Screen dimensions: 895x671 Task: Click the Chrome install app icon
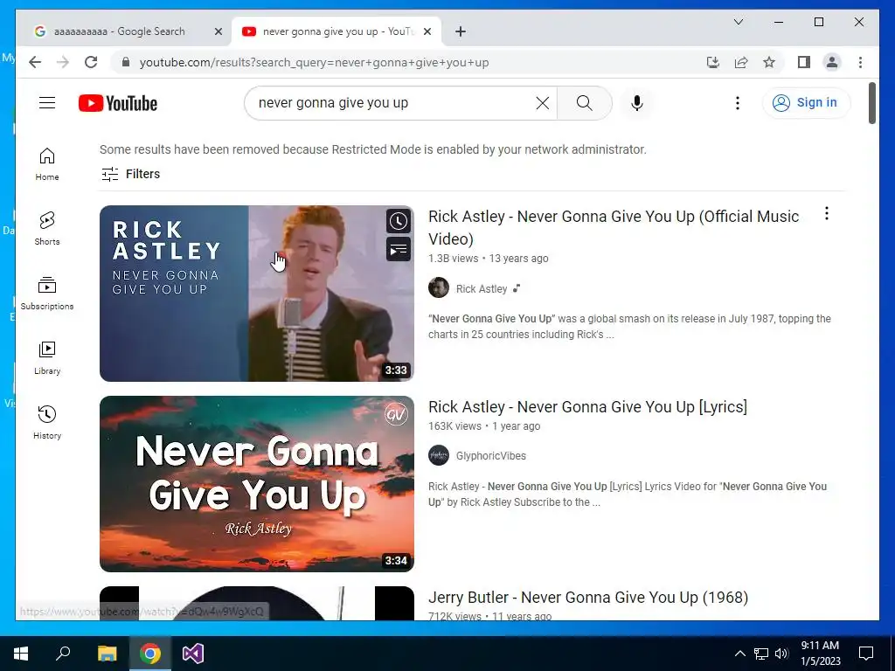point(713,62)
